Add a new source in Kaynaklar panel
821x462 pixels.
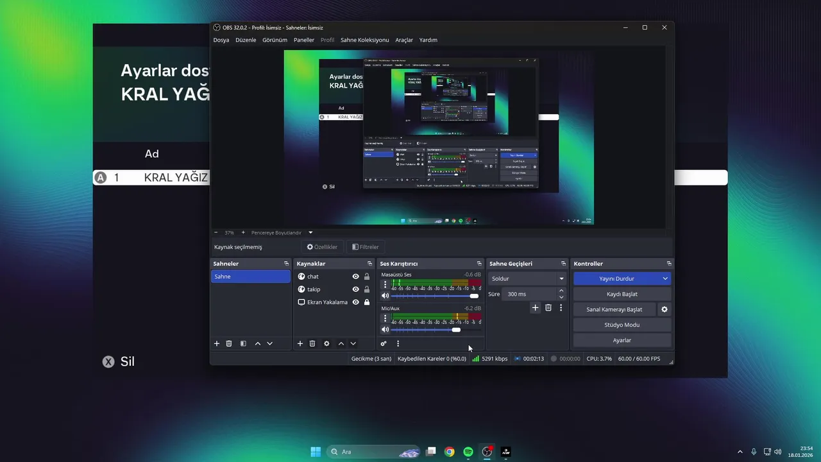tap(300, 344)
